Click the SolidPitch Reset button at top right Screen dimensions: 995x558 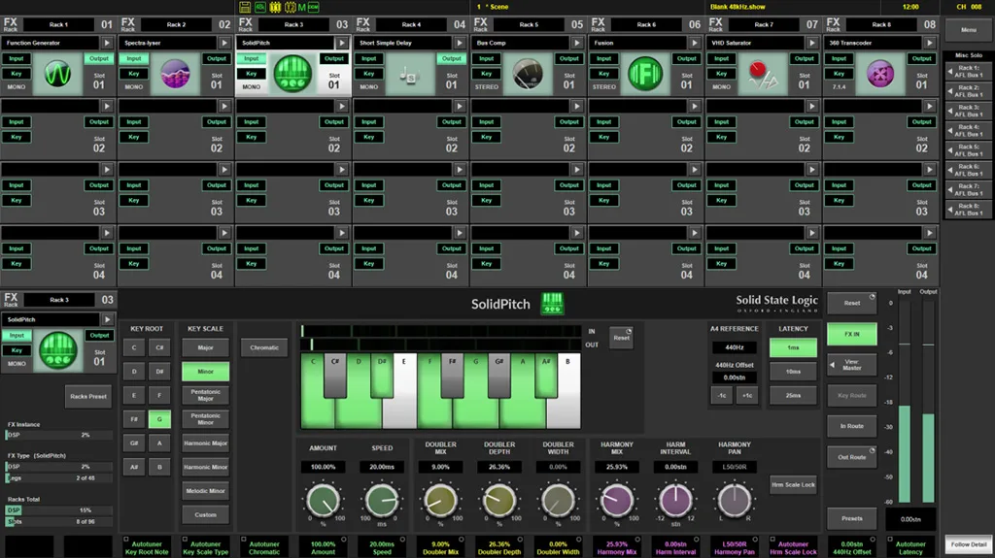pyautogui.click(x=852, y=303)
